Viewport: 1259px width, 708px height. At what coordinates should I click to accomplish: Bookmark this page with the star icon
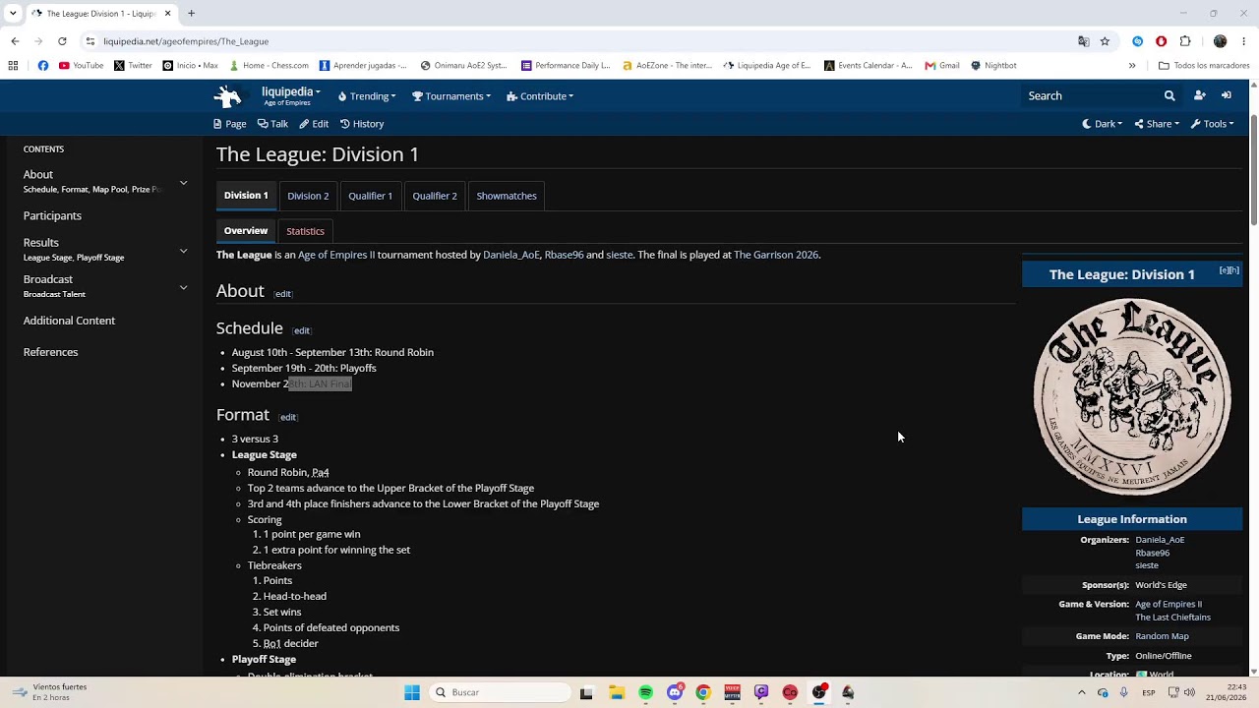1105,41
